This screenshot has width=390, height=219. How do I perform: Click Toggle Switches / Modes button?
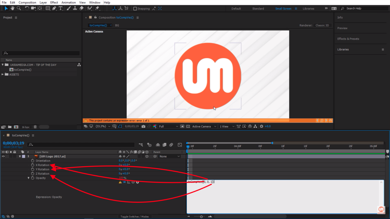(x=135, y=216)
